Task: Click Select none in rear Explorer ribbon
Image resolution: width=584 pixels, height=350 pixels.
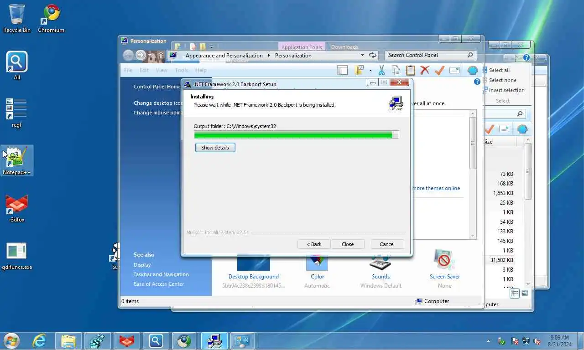Action: 502,80
